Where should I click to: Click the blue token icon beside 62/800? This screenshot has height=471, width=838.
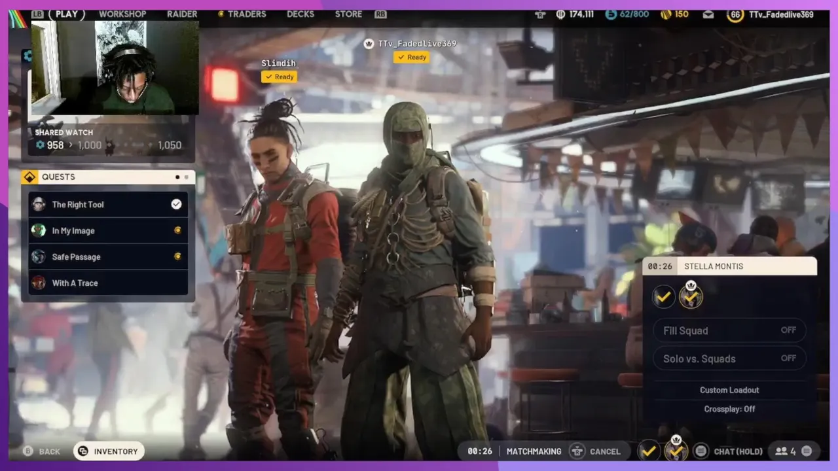[x=611, y=14]
